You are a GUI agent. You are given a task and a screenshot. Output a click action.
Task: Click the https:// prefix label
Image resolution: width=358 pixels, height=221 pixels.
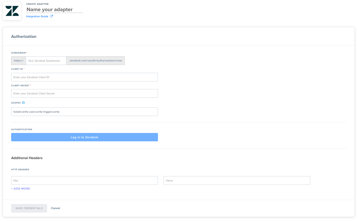tap(19, 61)
